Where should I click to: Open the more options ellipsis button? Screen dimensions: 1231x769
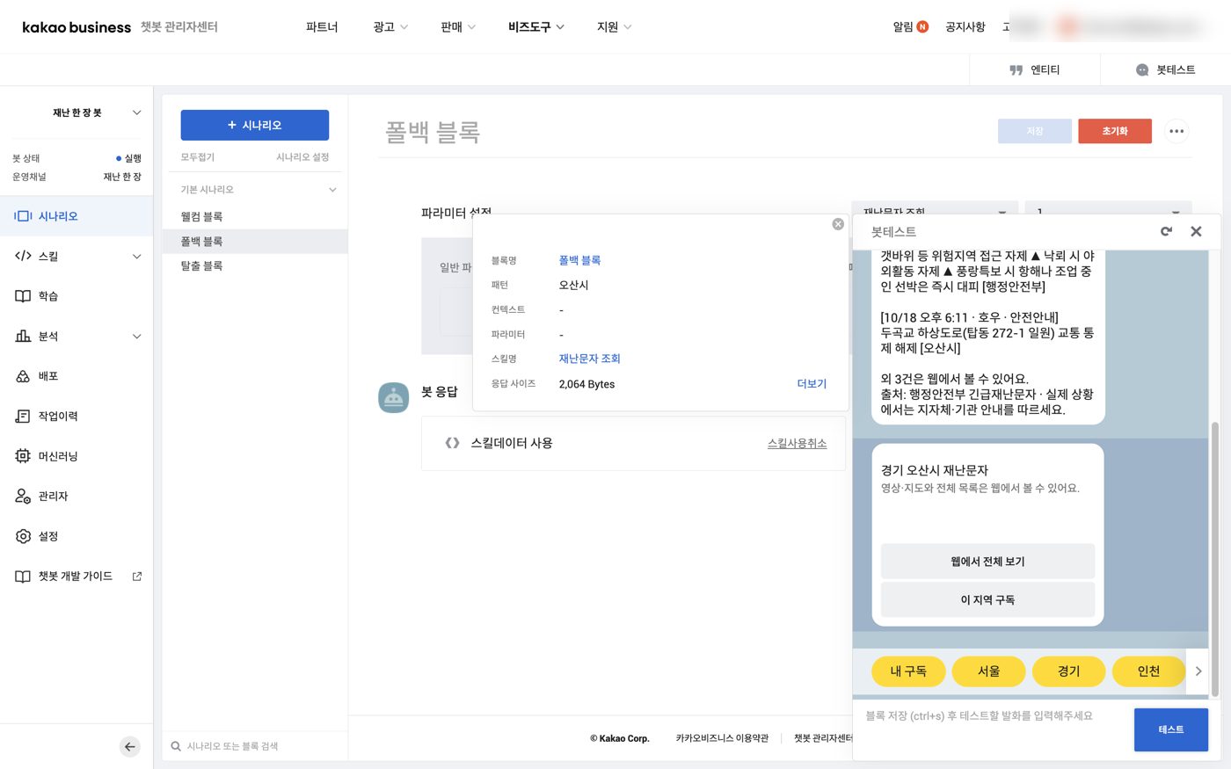pos(1176,131)
